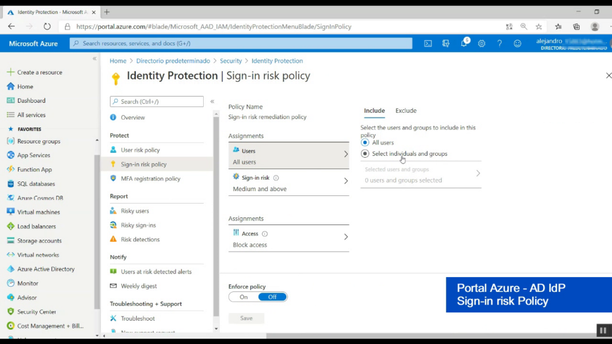
Task: Open Storage accounts favorite
Action: pos(34,241)
